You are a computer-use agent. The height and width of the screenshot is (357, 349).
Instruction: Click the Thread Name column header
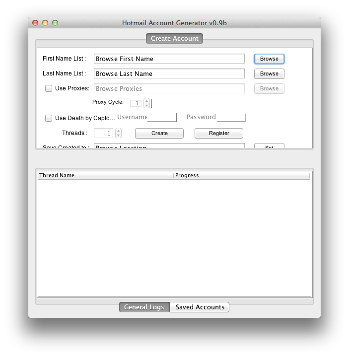tap(106, 175)
